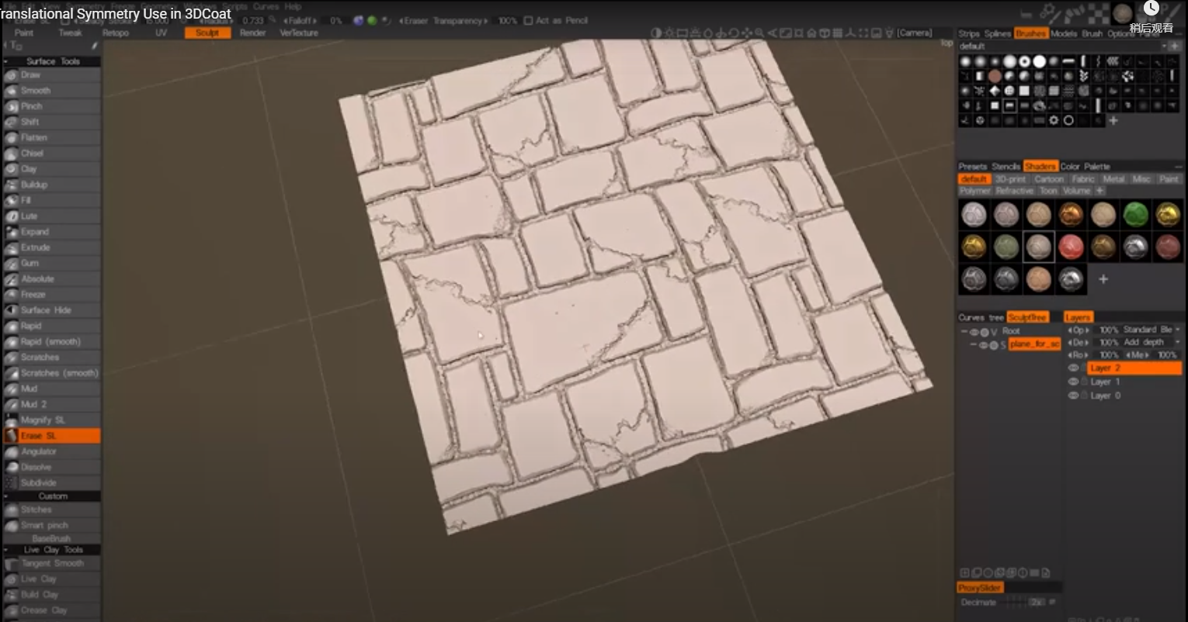Click the magnifier zoom icon in viewport toolbar
This screenshot has width=1188, height=622.
(x=760, y=33)
